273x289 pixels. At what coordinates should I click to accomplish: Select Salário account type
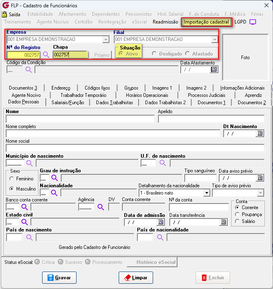[x=237, y=221]
